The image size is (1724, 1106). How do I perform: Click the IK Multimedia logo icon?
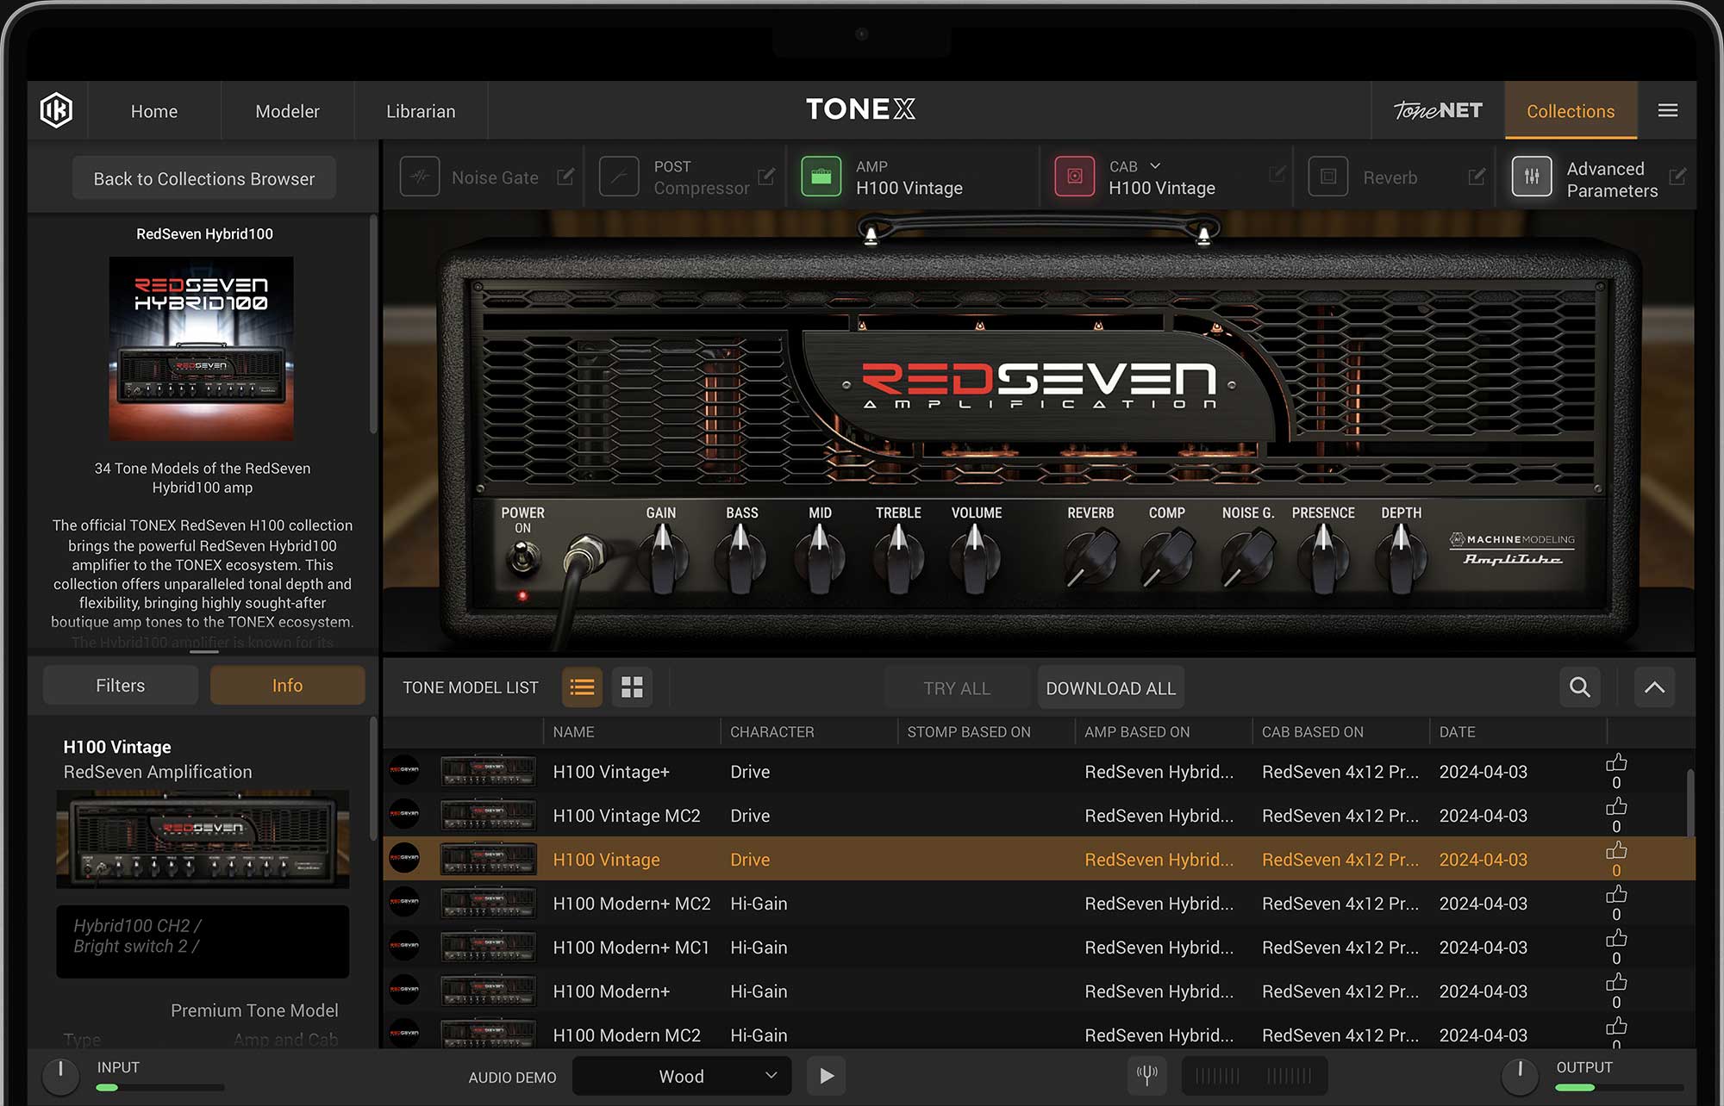click(x=56, y=110)
